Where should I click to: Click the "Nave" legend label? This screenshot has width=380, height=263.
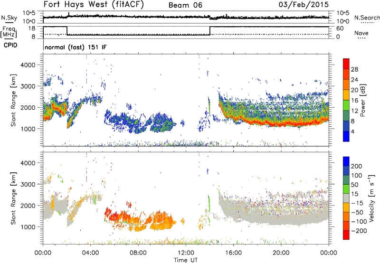pyautogui.click(x=361, y=33)
